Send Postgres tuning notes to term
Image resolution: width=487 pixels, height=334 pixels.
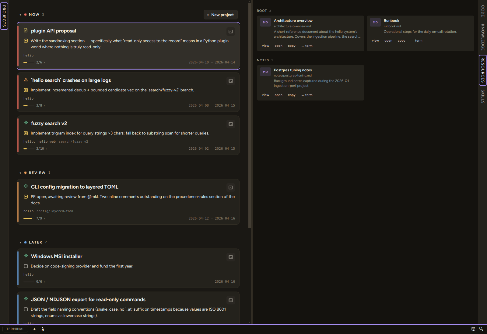click(x=307, y=95)
